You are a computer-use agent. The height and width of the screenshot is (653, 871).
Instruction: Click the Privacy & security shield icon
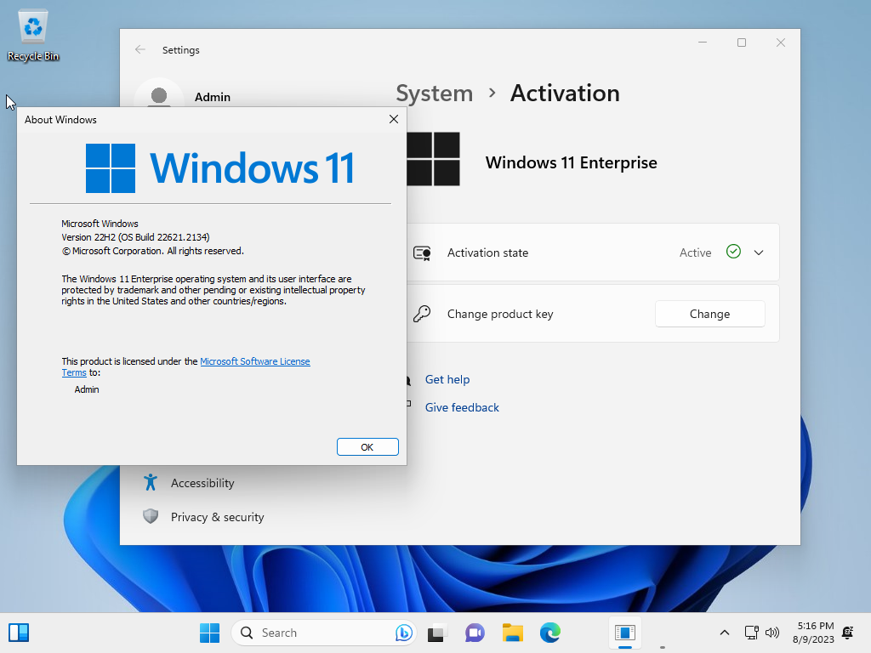click(x=150, y=516)
